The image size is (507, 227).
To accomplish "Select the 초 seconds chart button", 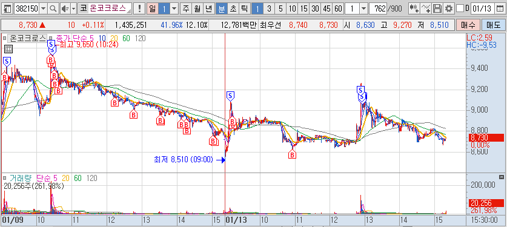I will [233, 8].
